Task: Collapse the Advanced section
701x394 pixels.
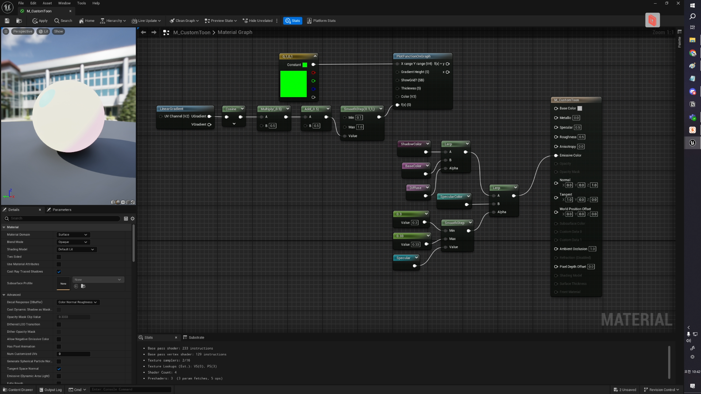Action: point(4,295)
